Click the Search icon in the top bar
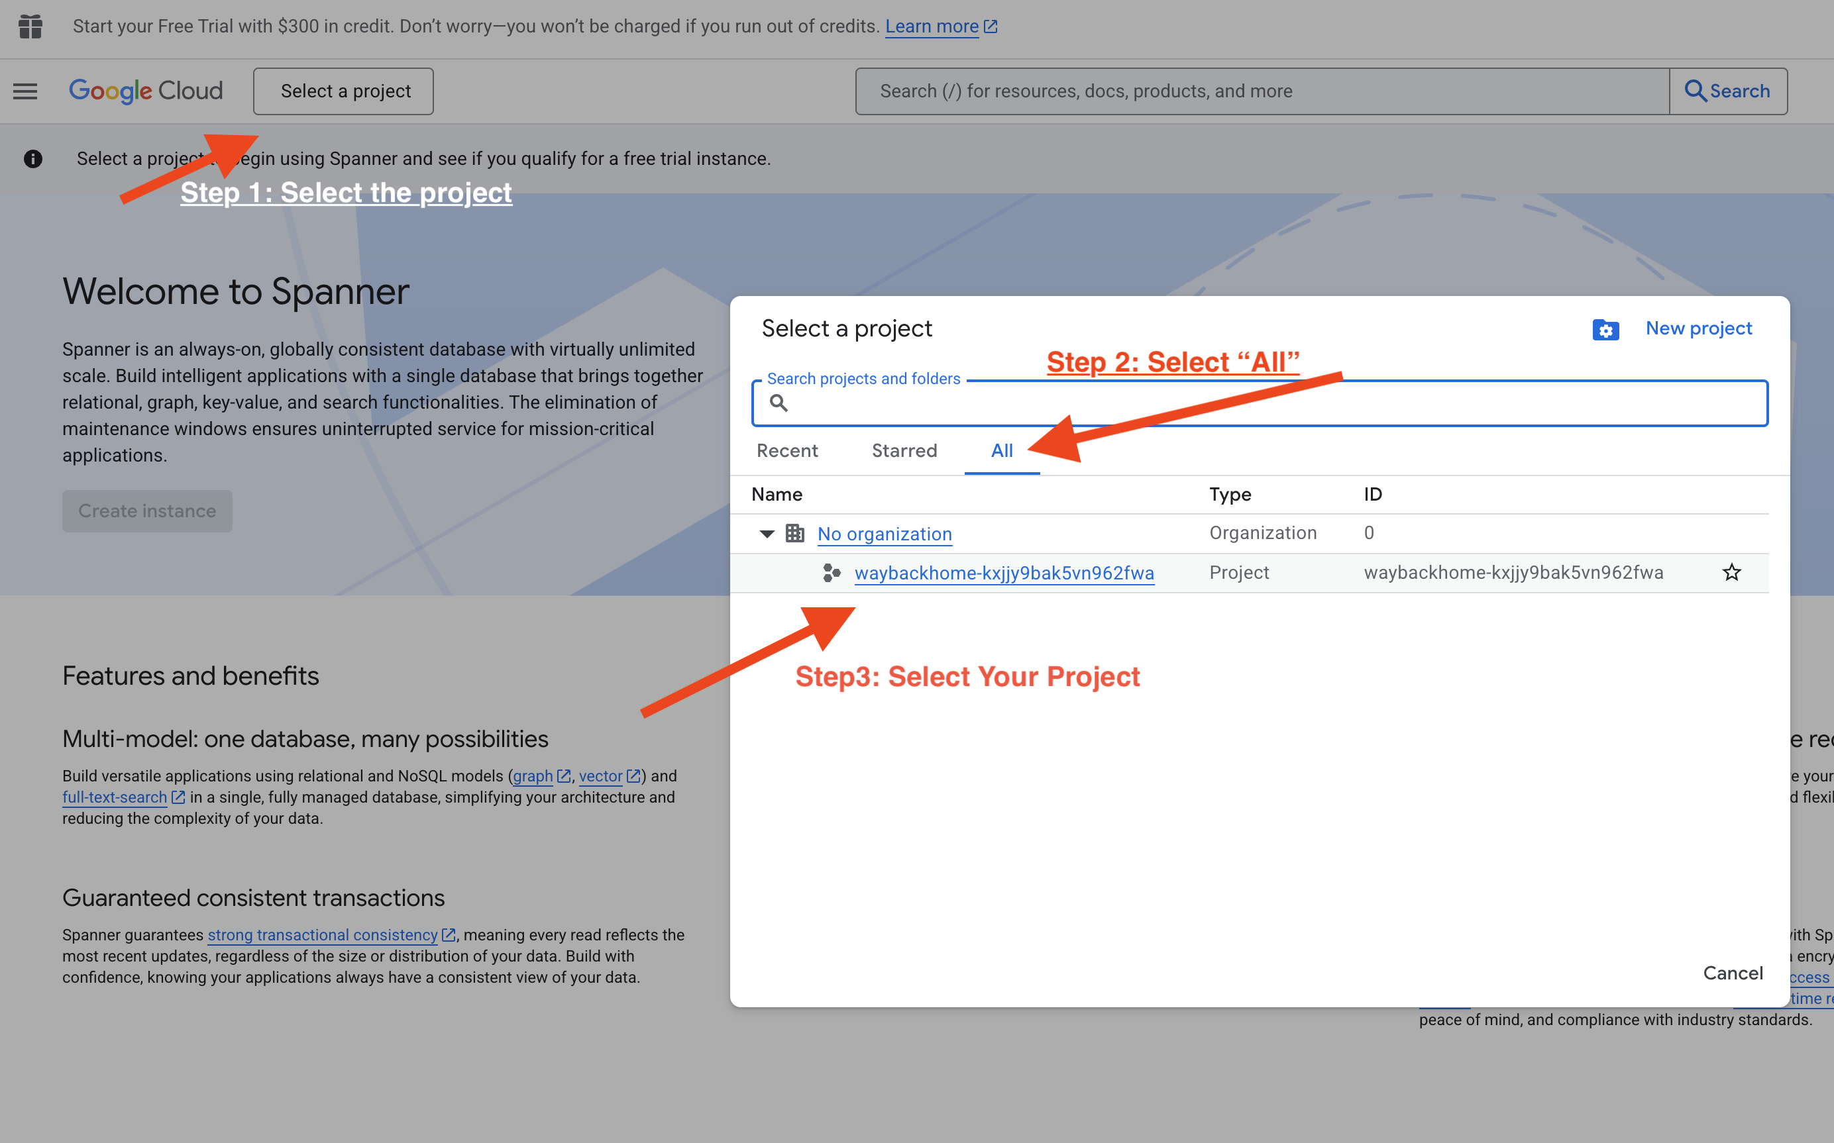This screenshot has height=1143, width=1834. pyautogui.click(x=1696, y=91)
